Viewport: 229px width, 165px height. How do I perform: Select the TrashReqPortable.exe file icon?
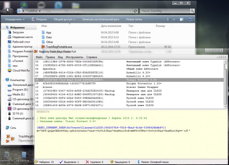tap(43, 47)
